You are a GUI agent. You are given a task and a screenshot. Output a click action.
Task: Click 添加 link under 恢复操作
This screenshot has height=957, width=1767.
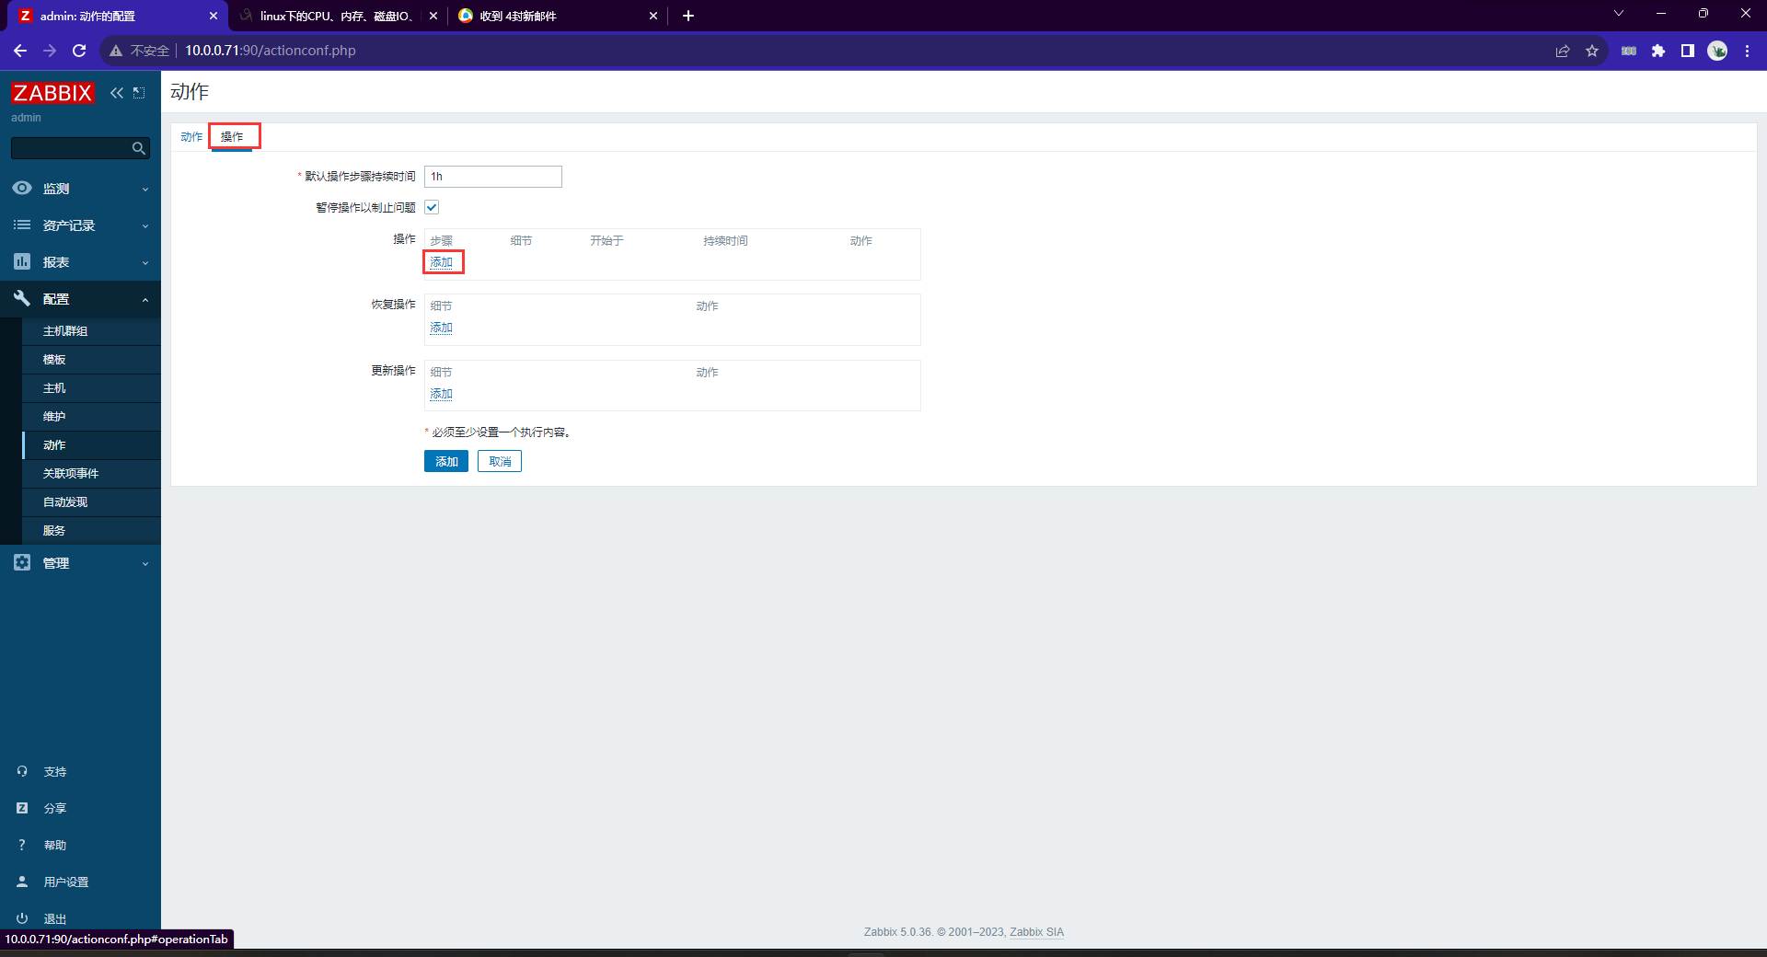click(x=442, y=328)
